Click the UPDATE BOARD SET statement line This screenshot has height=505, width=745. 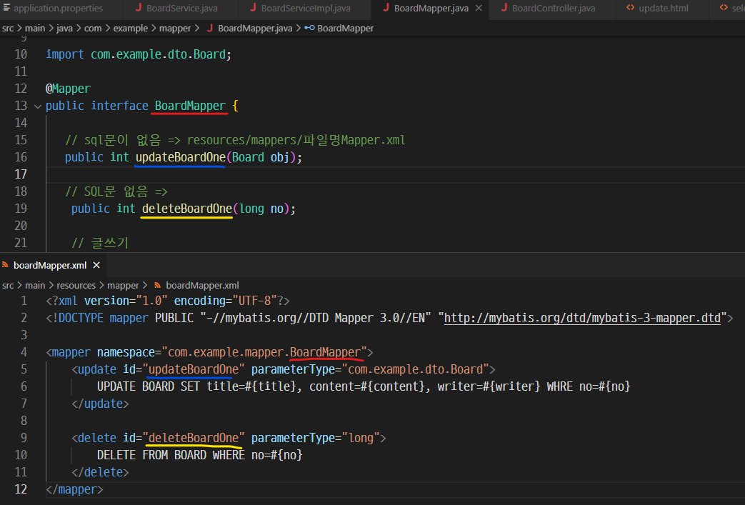click(x=364, y=386)
